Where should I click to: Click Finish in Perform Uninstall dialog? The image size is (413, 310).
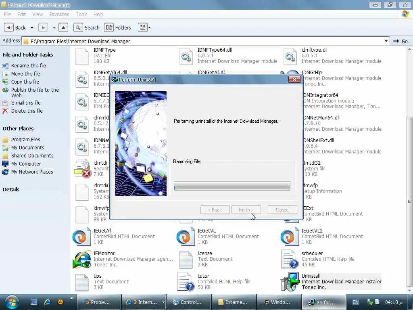pos(246,210)
